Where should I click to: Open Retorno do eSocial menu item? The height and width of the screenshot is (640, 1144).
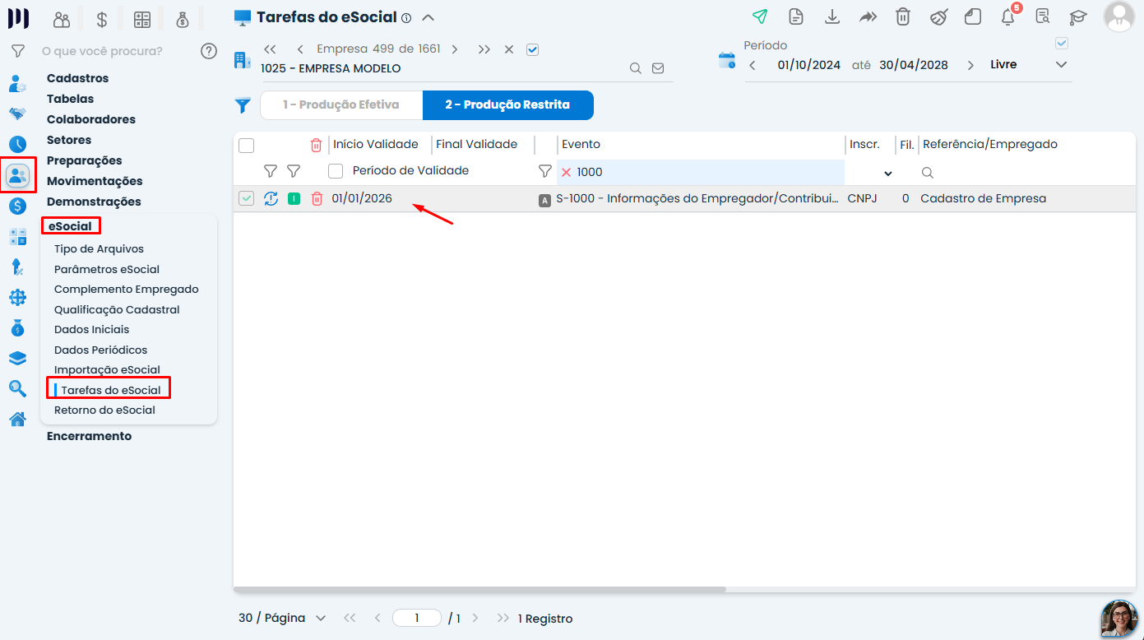pyautogui.click(x=104, y=410)
